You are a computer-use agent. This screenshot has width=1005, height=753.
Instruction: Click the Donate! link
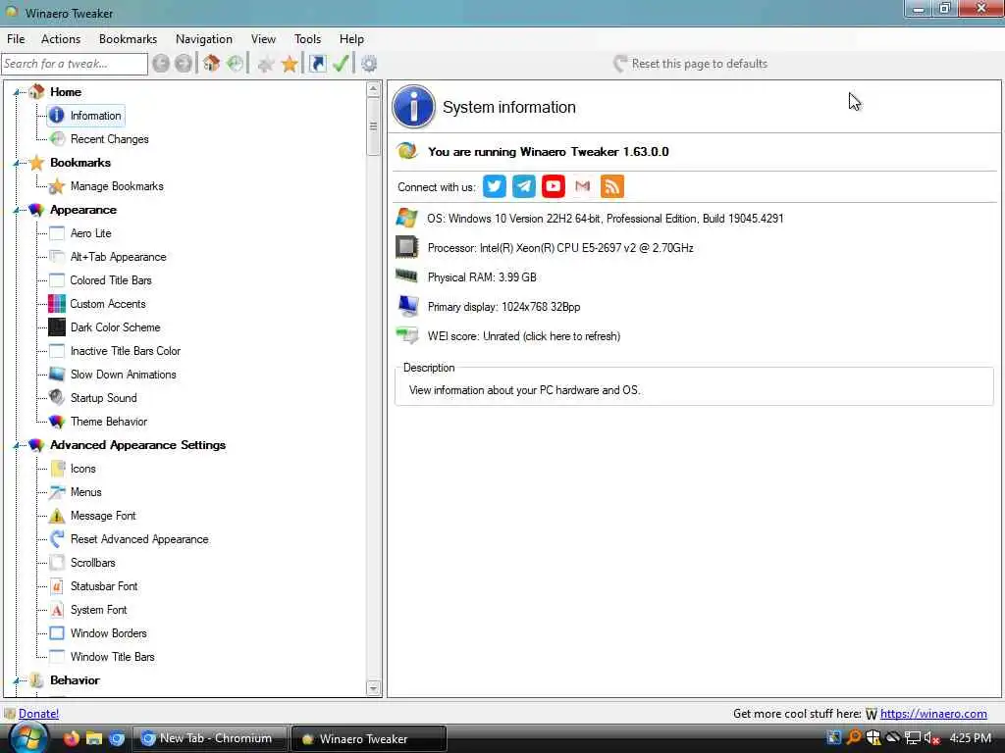38,714
